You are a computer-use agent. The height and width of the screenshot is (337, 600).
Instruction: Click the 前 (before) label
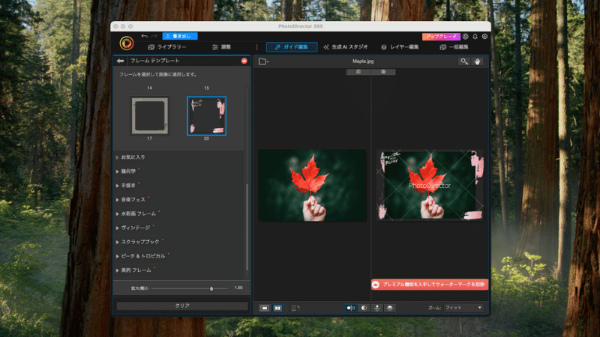pyautogui.click(x=358, y=72)
